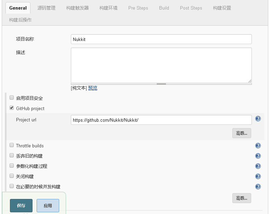Focus the 描述 description text area

click(x=161, y=65)
